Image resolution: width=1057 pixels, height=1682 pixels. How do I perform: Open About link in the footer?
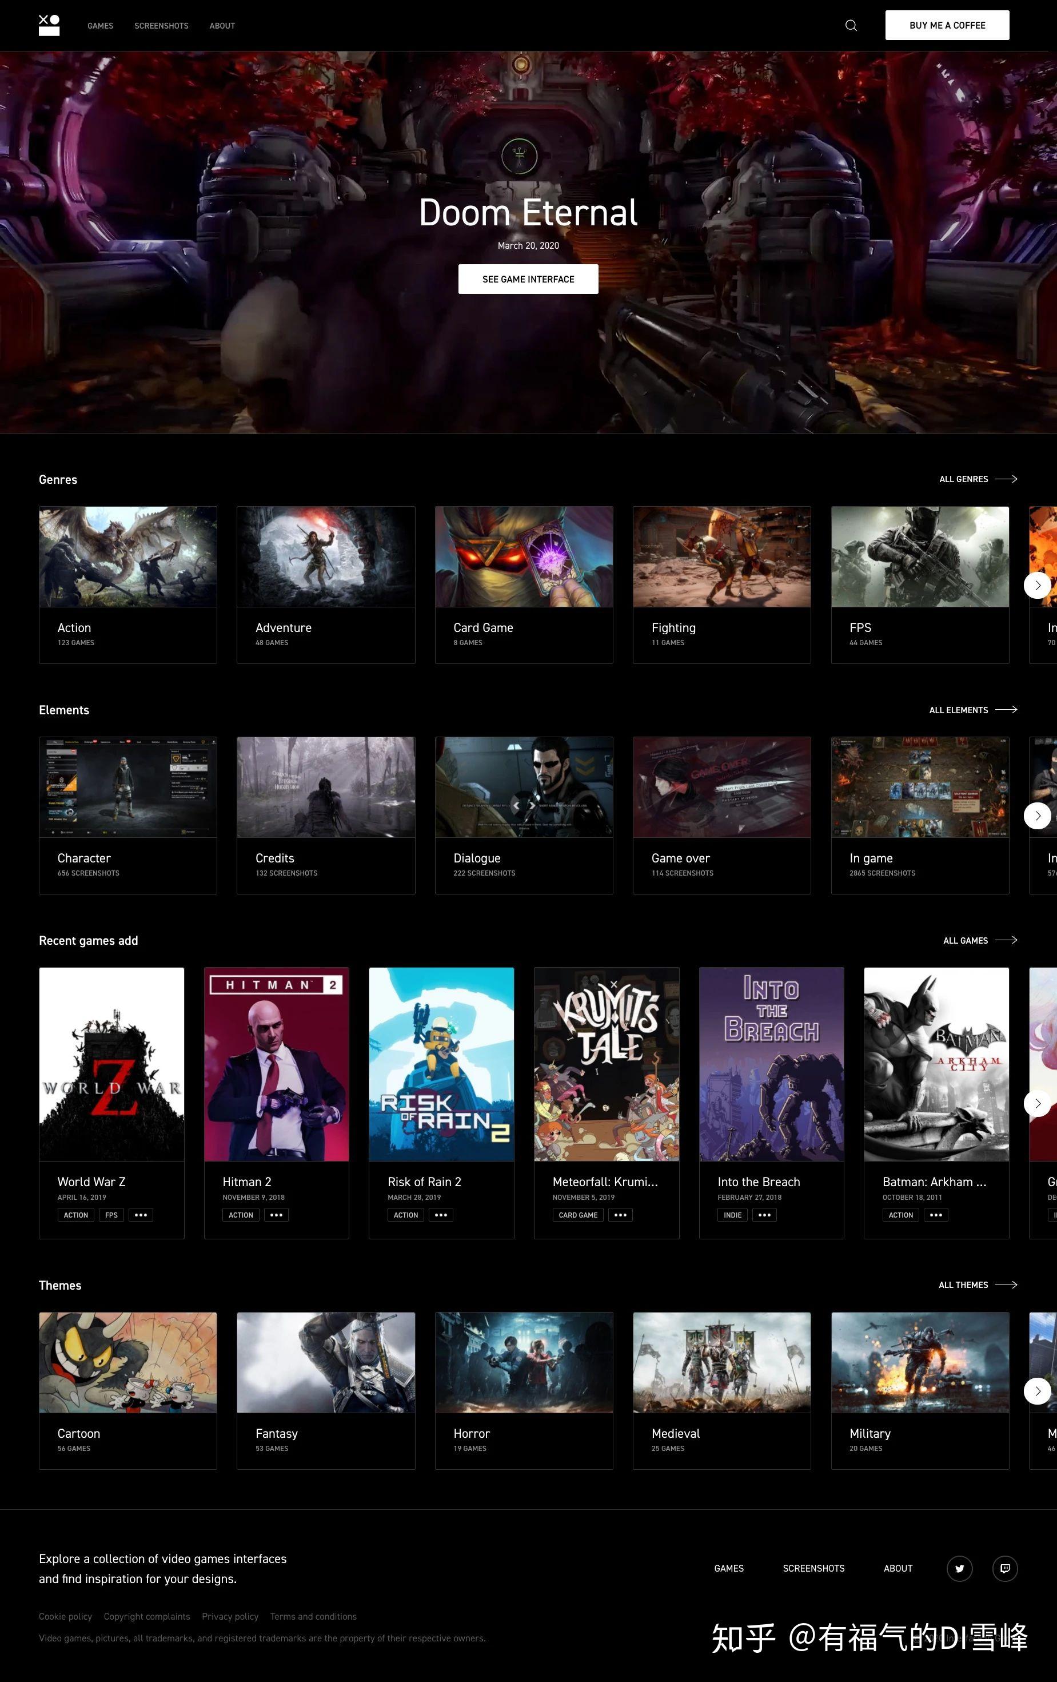tap(898, 1568)
